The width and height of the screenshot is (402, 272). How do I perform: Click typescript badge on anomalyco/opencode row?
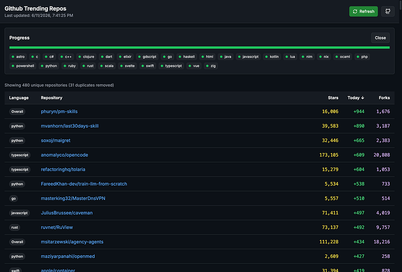click(20, 155)
